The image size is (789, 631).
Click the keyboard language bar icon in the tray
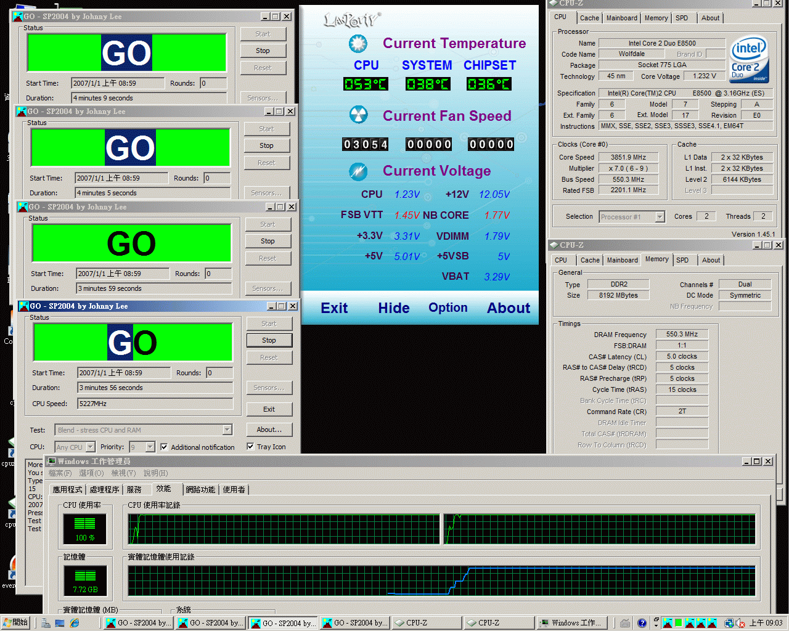coord(625,623)
